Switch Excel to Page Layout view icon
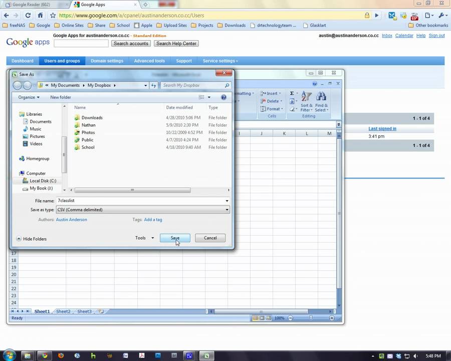 tap(262, 318)
